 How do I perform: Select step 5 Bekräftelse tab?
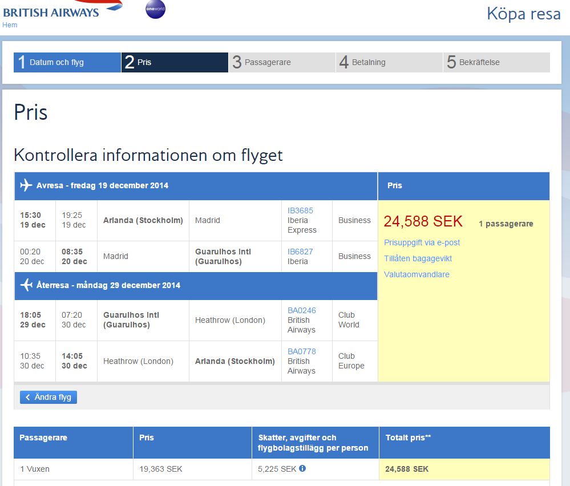(x=496, y=63)
